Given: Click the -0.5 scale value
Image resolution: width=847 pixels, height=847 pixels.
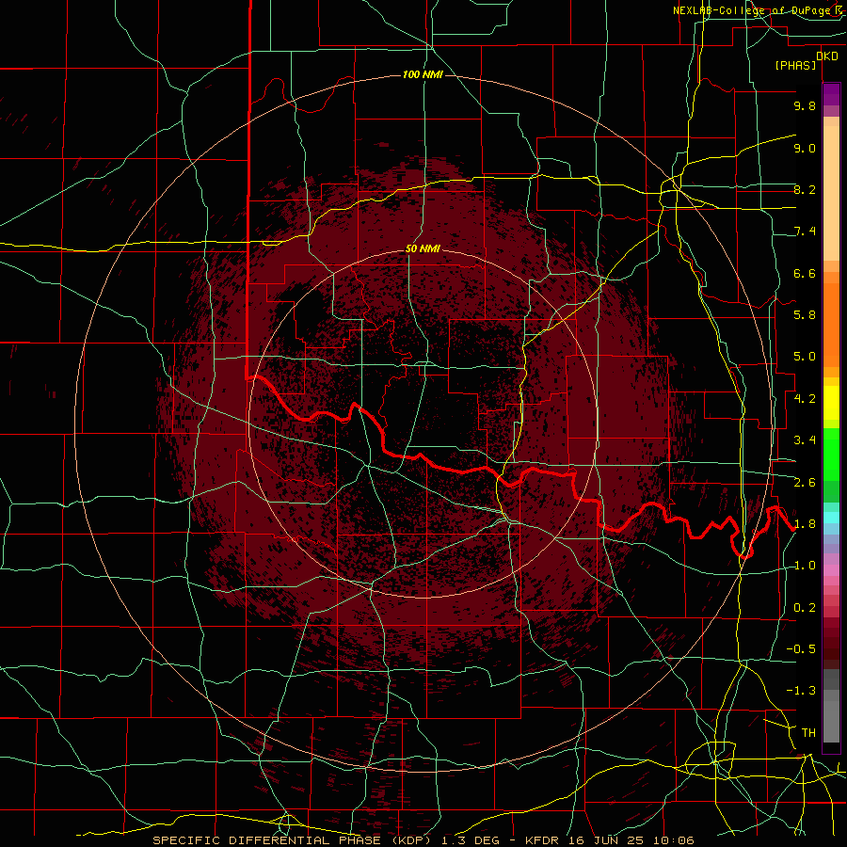Looking at the screenshot, I should (x=801, y=649).
